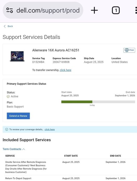Click the Included Support Services heading
The height and width of the screenshot is (181, 137).
pyautogui.click(x=27, y=140)
